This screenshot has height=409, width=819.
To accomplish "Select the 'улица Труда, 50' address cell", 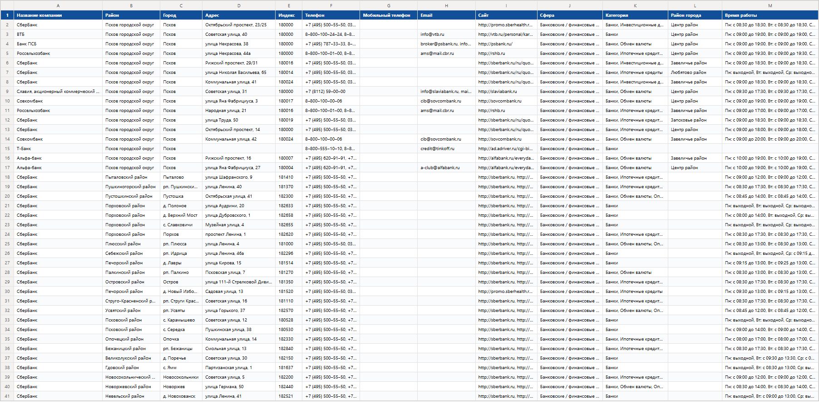I will coord(239,120).
